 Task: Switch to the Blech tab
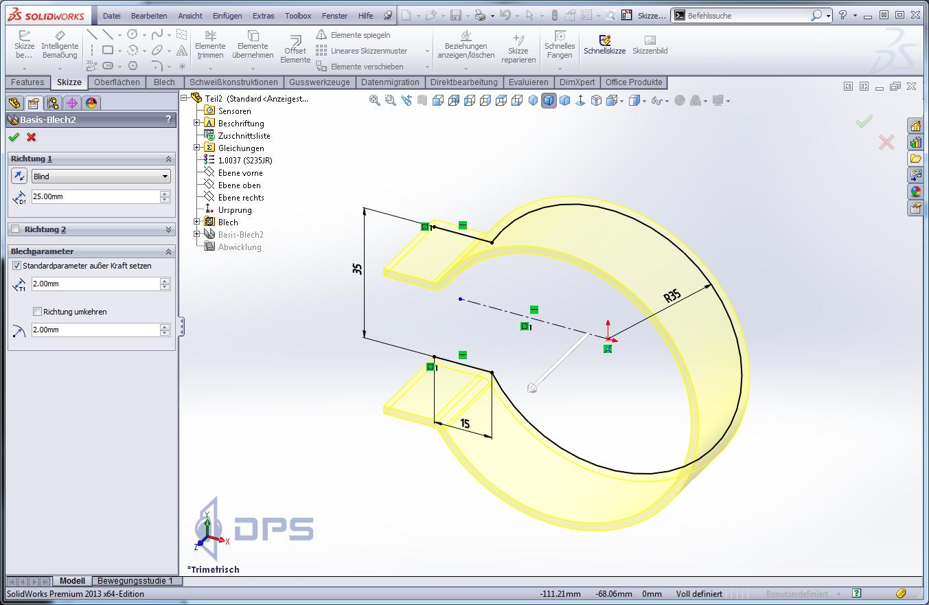pos(164,82)
